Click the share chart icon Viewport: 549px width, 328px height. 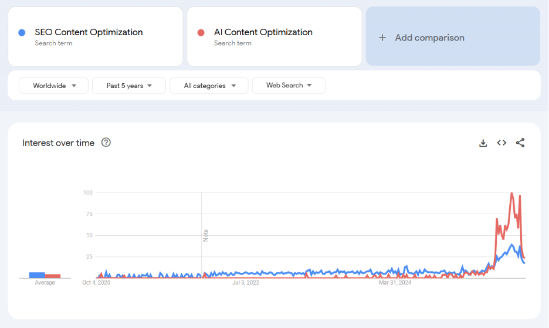pos(520,143)
